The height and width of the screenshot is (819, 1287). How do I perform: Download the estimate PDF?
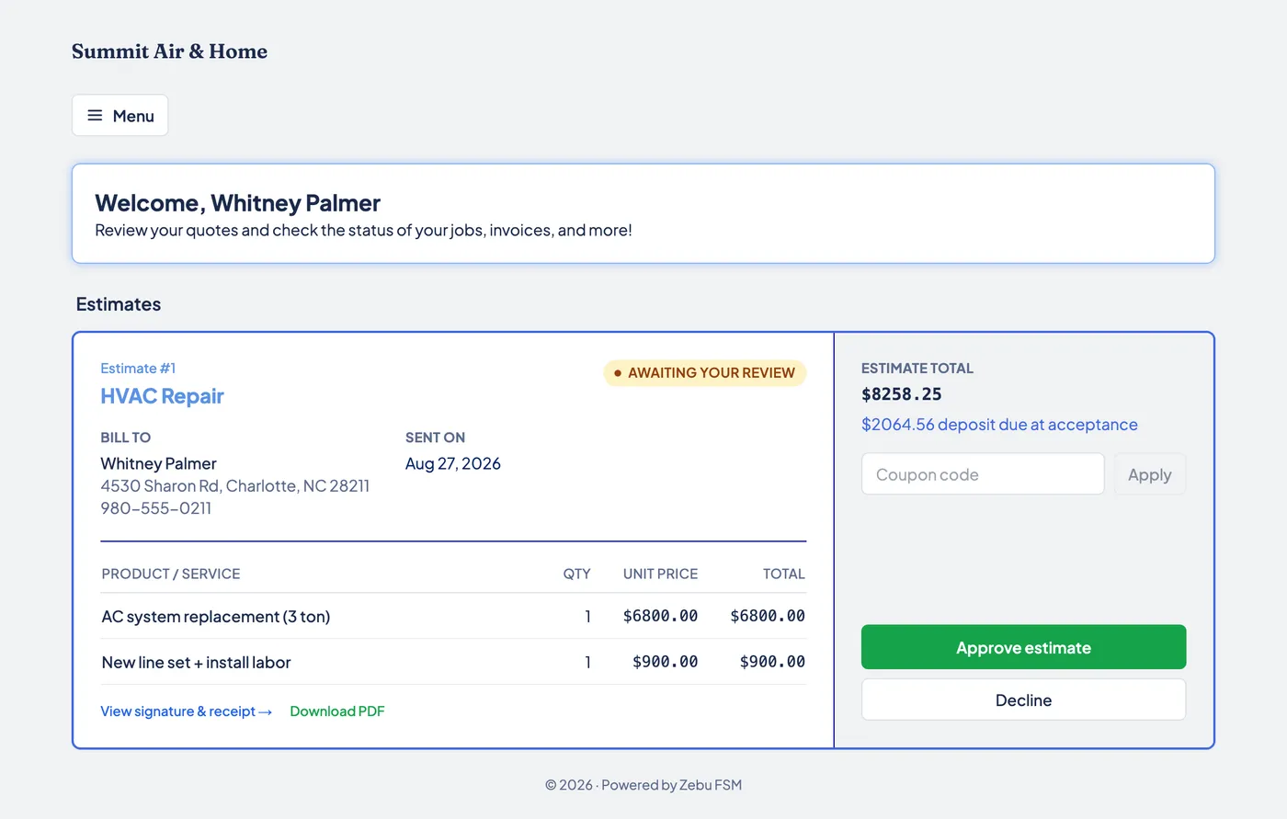coord(337,711)
